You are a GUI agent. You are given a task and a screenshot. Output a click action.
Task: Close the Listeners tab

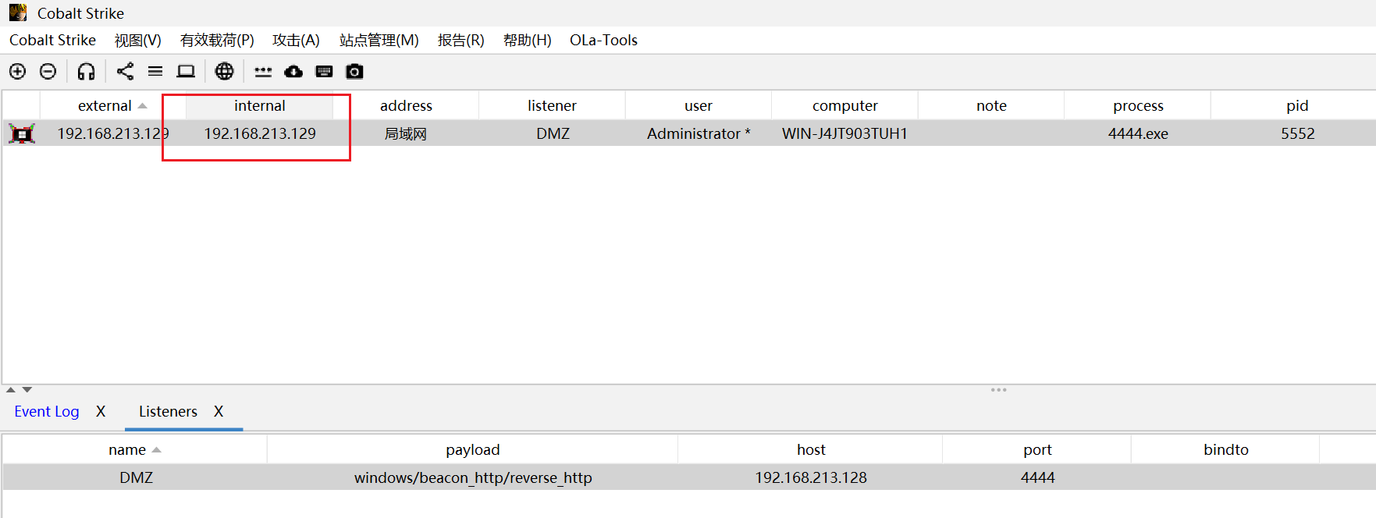[x=219, y=412]
